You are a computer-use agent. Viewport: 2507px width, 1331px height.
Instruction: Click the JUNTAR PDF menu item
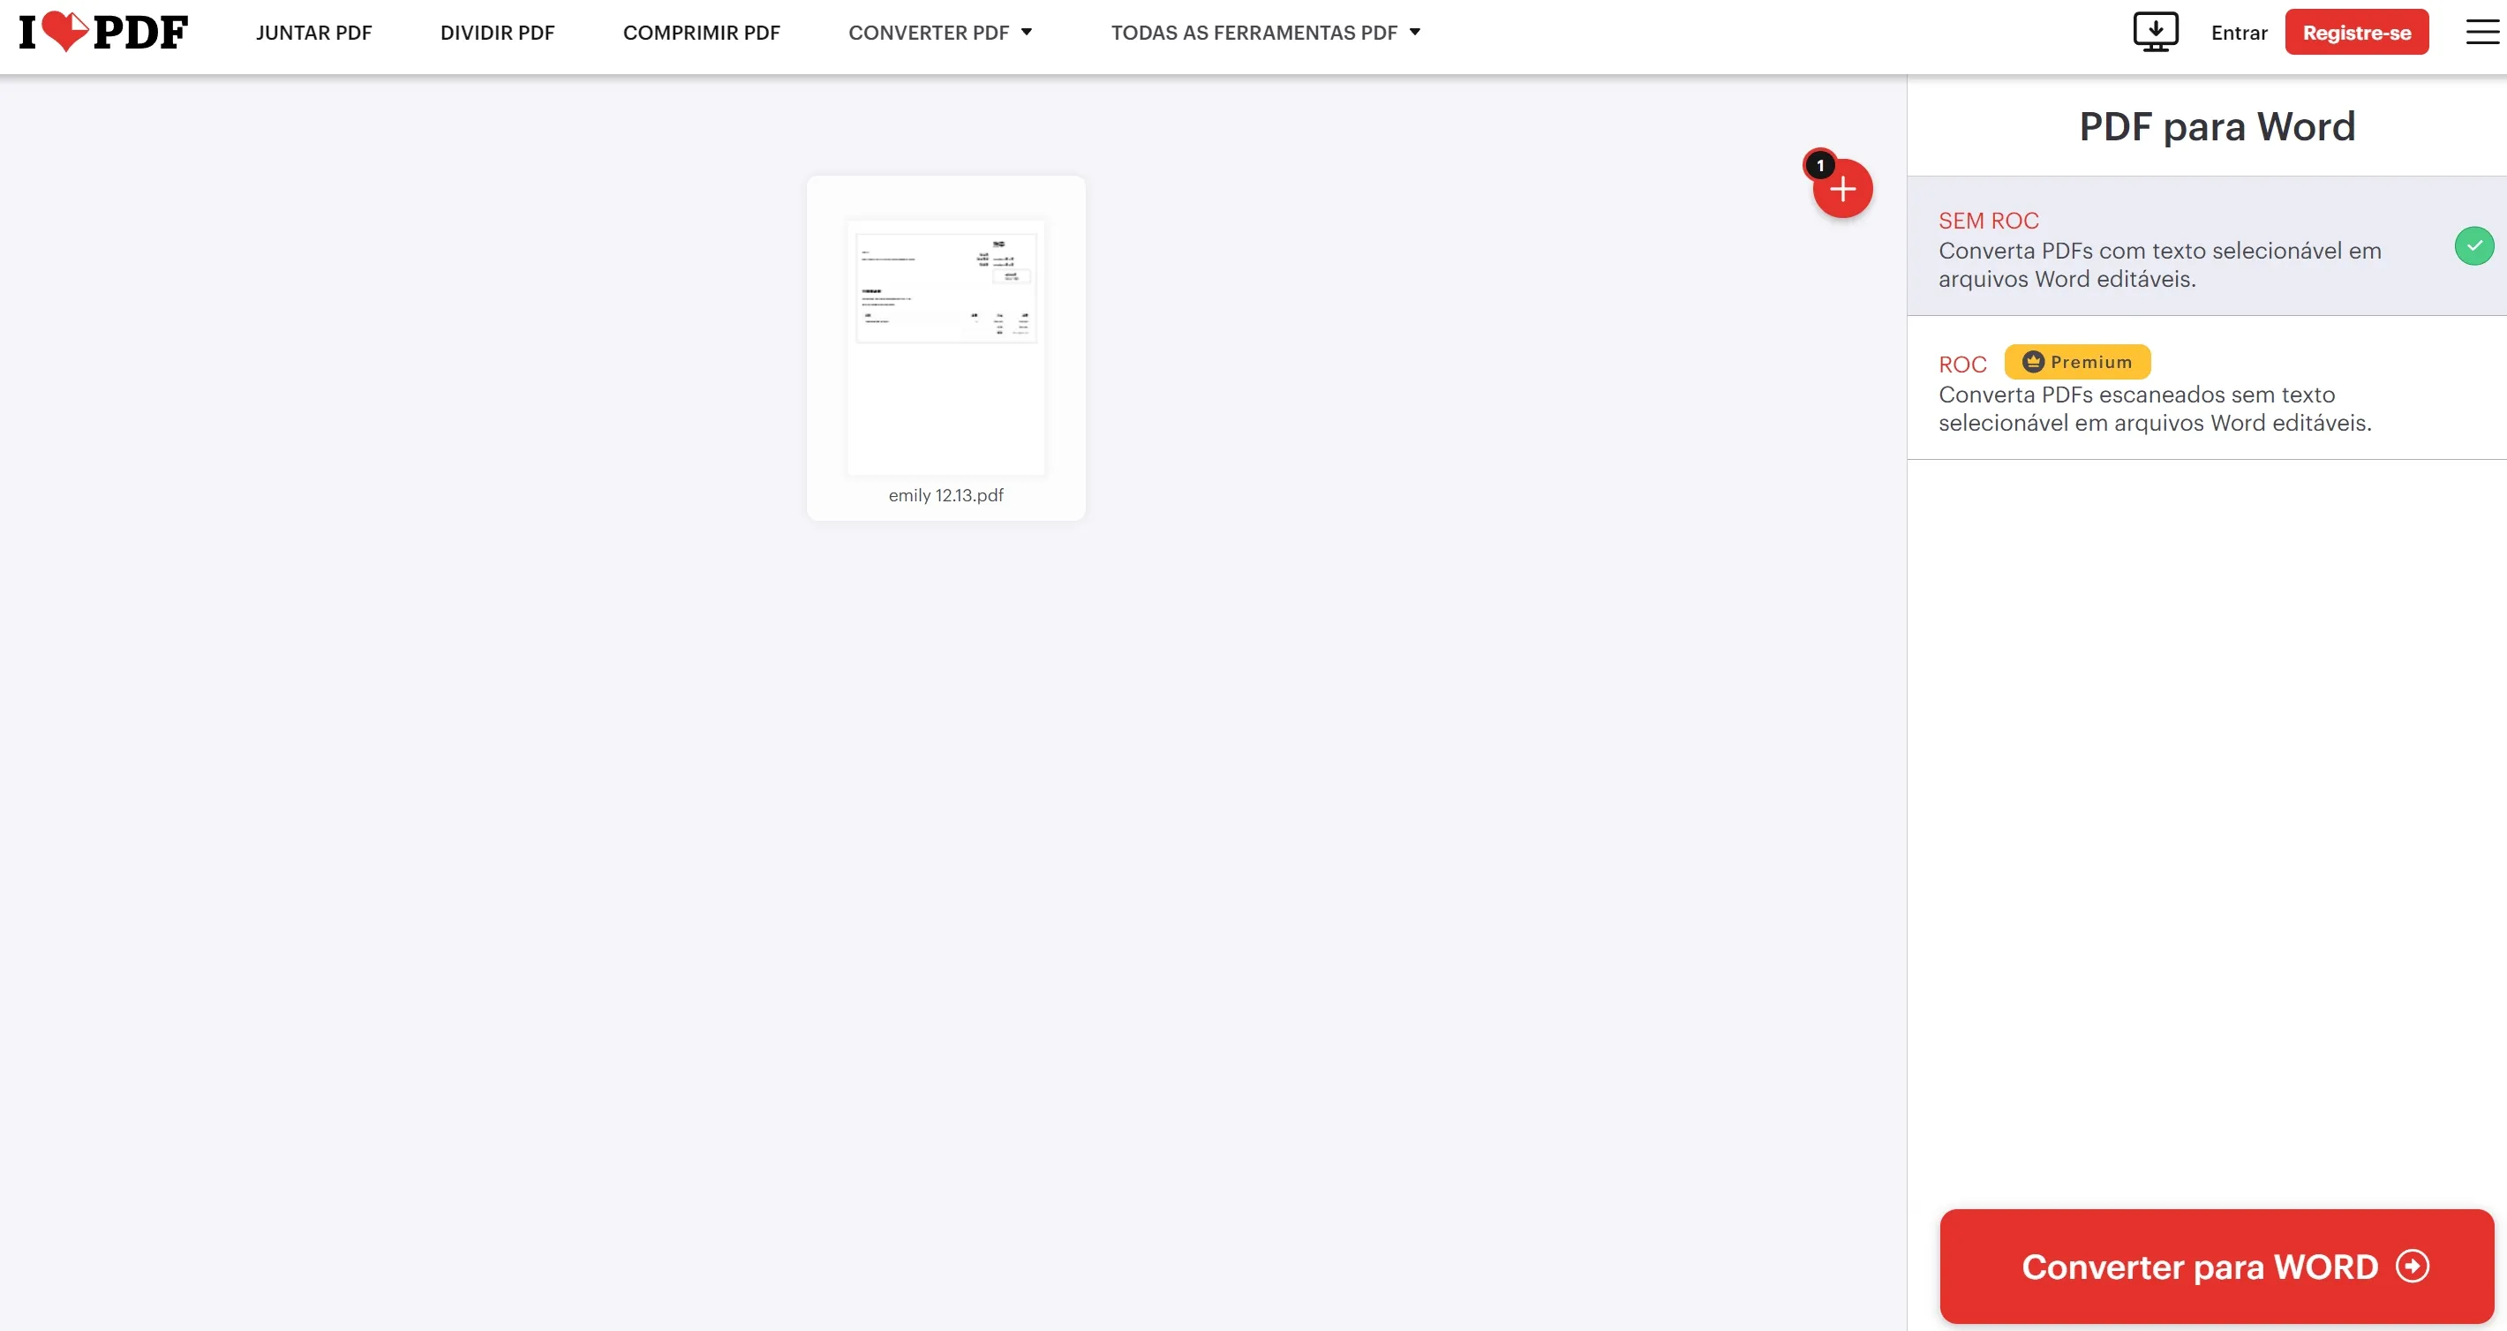pyautogui.click(x=315, y=32)
